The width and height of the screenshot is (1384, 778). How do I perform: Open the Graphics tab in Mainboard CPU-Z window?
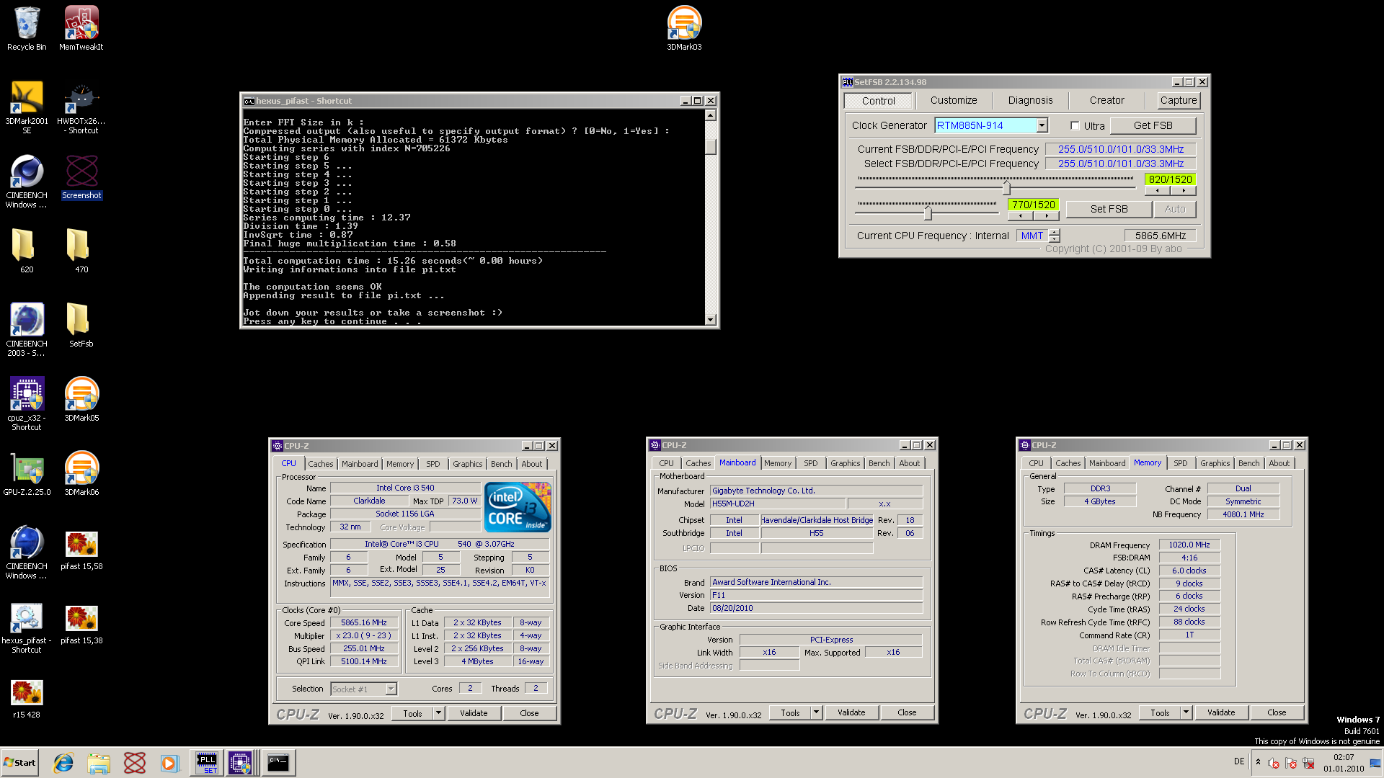pos(845,463)
